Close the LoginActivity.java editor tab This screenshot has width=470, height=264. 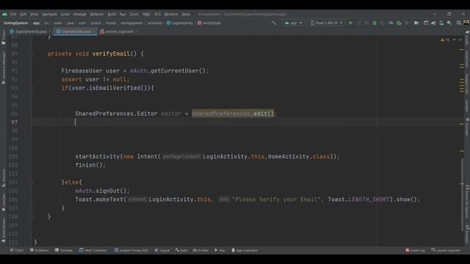click(94, 32)
